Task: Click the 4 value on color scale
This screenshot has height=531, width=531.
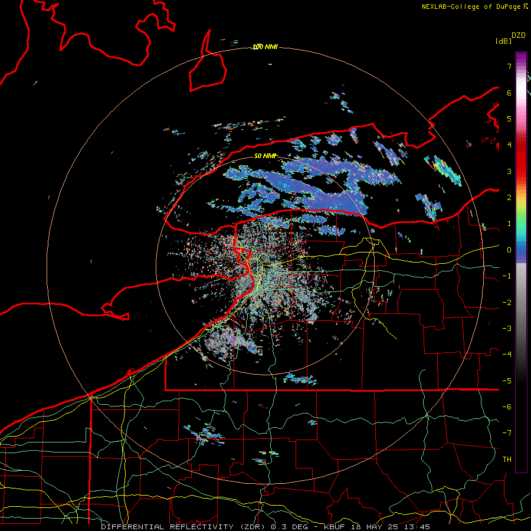Action: pyautogui.click(x=509, y=145)
